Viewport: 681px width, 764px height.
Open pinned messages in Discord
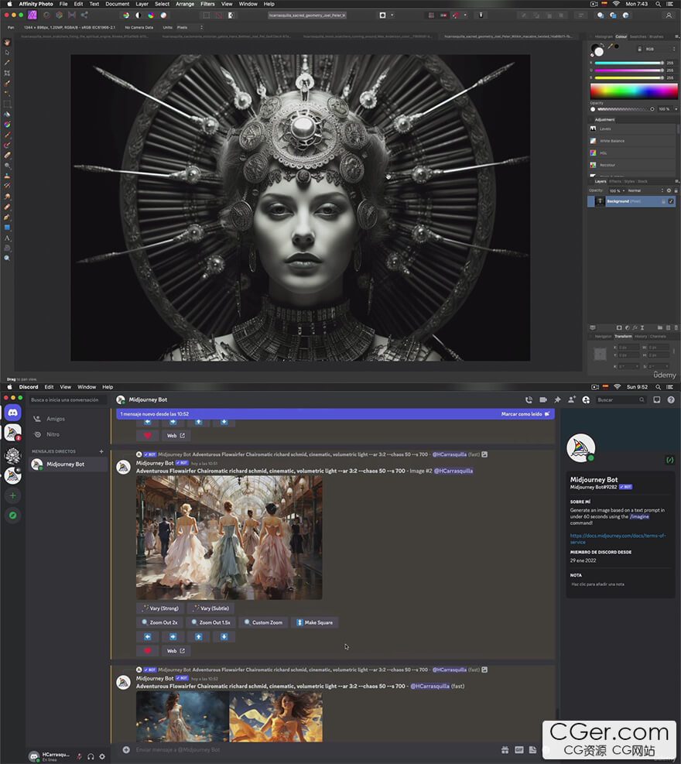click(x=557, y=399)
